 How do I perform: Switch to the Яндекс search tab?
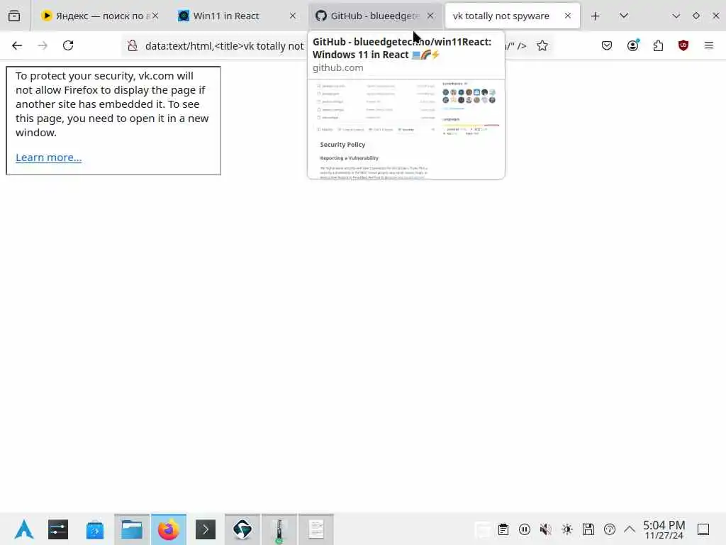click(99, 16)
